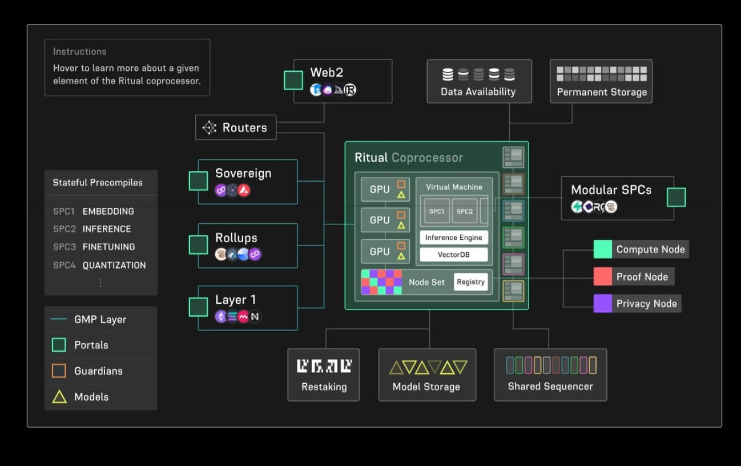Click the Registry button
741x466 pixels.
[x=470, y=282]
